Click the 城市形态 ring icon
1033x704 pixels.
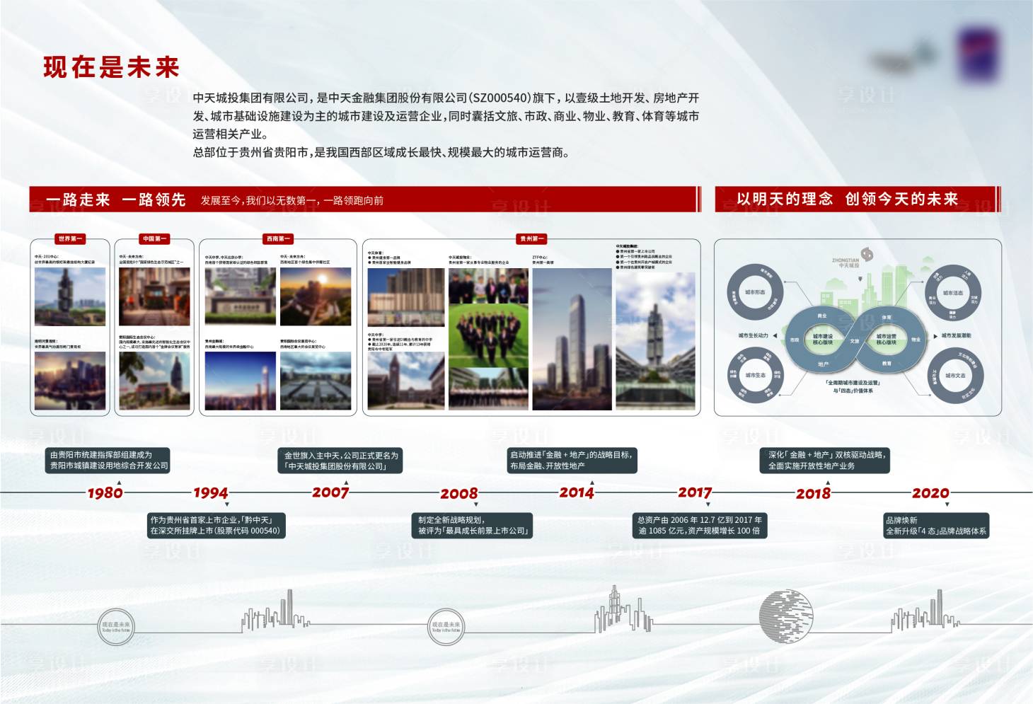(755, 292)
